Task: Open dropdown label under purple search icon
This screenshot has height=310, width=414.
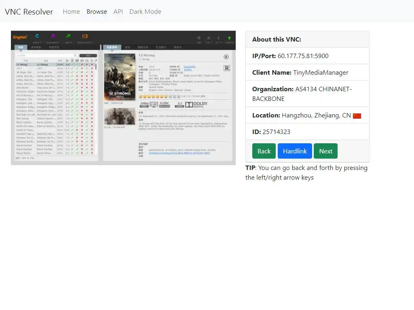Action: 53,42
